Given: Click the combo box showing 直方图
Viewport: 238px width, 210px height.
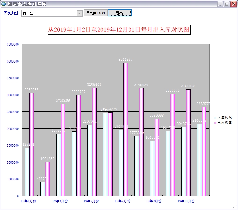Looking at the screenshot, I should click(x=49, y=13).
